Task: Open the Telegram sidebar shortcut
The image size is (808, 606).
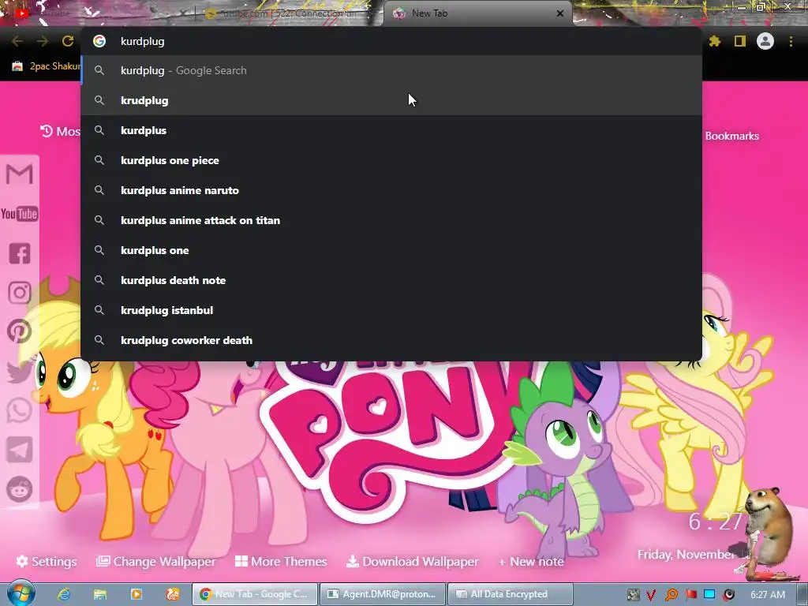Action: [20, 450]
